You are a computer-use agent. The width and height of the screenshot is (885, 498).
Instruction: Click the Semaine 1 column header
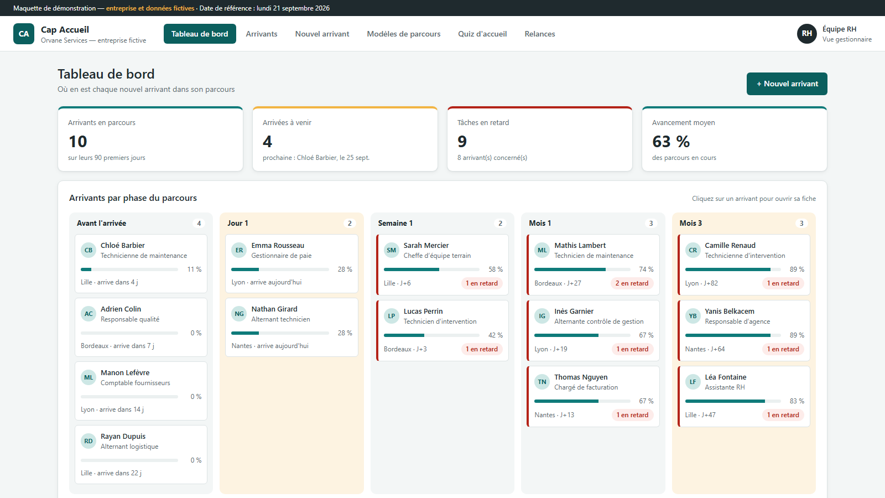442,224
